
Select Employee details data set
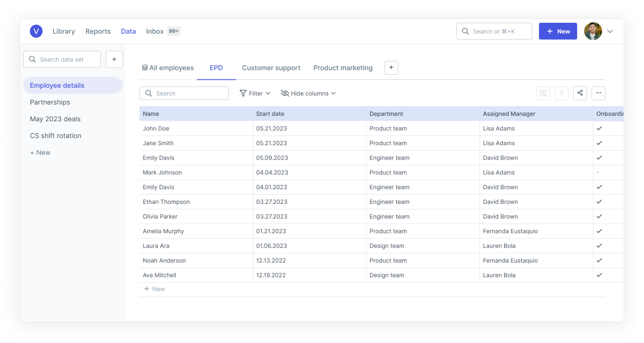pyautogui.click(x=73, y=85)
